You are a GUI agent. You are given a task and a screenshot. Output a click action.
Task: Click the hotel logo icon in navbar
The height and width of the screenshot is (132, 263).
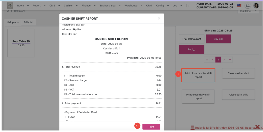click(10, 5)
